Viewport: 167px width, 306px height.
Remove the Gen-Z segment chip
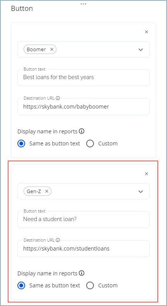(x=47, y=192)
